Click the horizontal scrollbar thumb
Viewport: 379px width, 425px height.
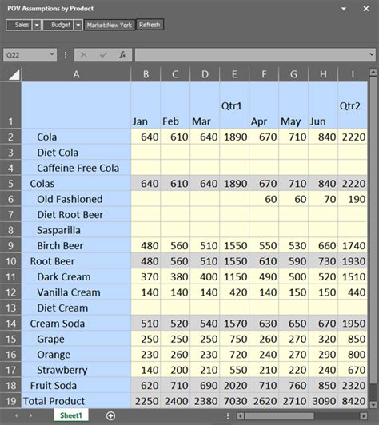tap(279, 415)
